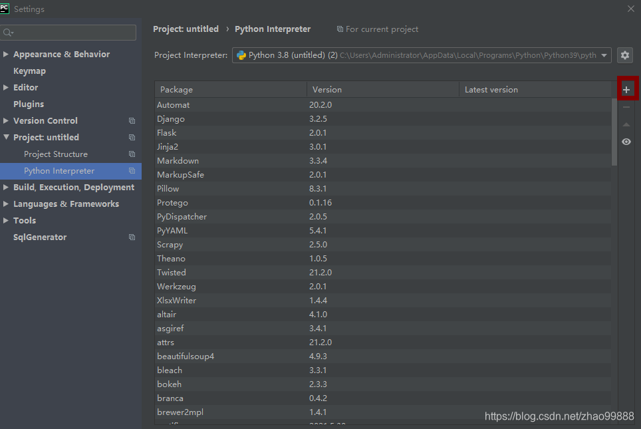Open the Keymap settings page
The image size is (641, 429).
click(x=29, y=71)
